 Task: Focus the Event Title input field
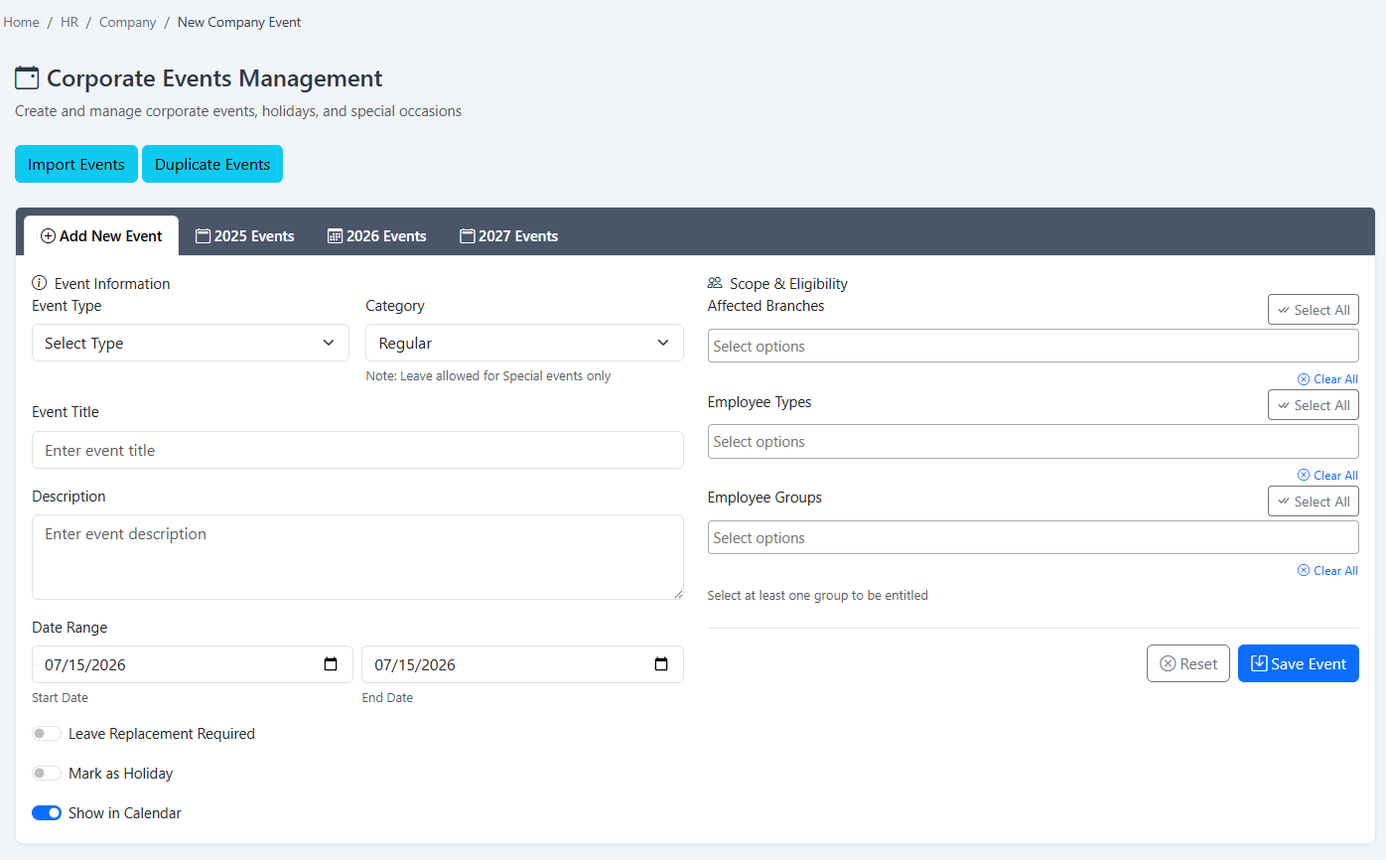pyautogui.click(x=357, y=450)
